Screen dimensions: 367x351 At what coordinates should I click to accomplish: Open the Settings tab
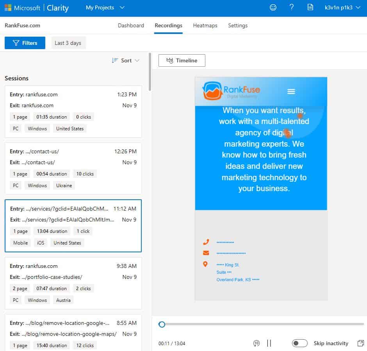click(238, 25)
